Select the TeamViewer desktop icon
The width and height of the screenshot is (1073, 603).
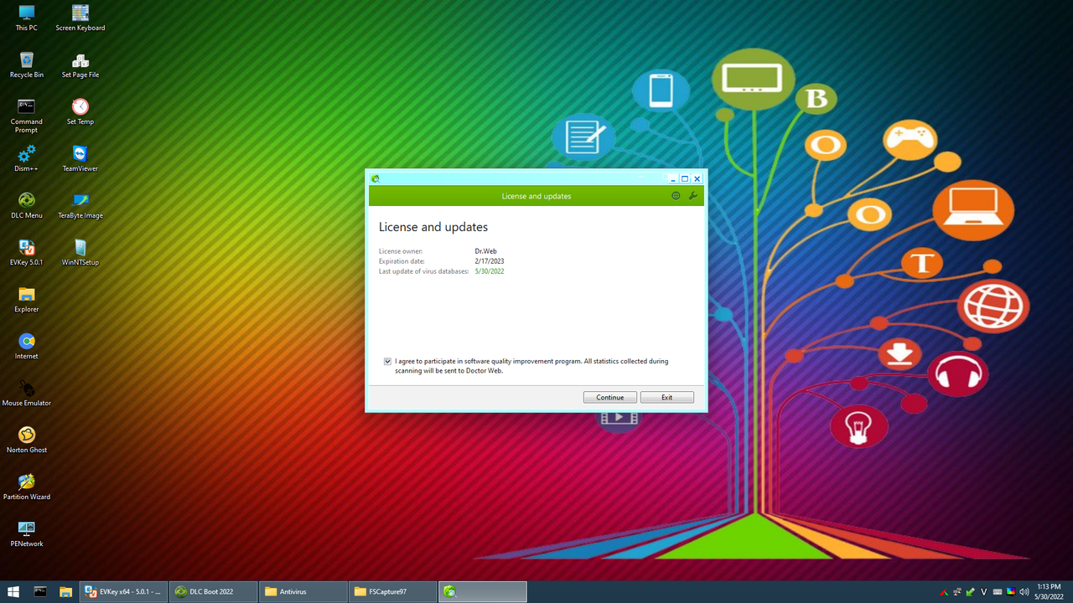click(80, 158)
